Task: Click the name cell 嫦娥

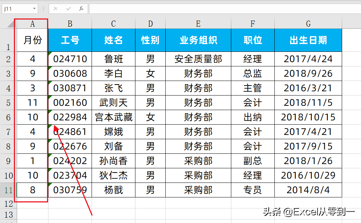Action: pyautogui.click(x=114, y=132)
